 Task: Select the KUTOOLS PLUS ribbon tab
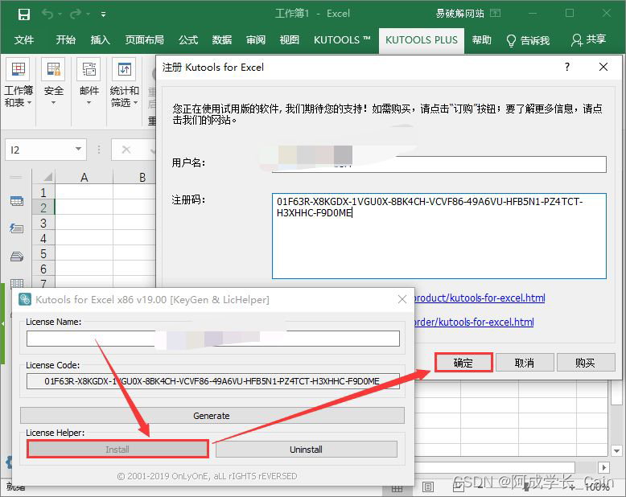point(422,40)
